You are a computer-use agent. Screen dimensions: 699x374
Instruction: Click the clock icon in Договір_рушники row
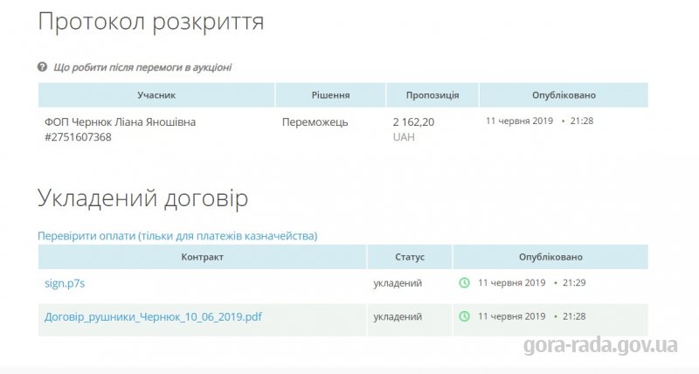pos(465,316)
